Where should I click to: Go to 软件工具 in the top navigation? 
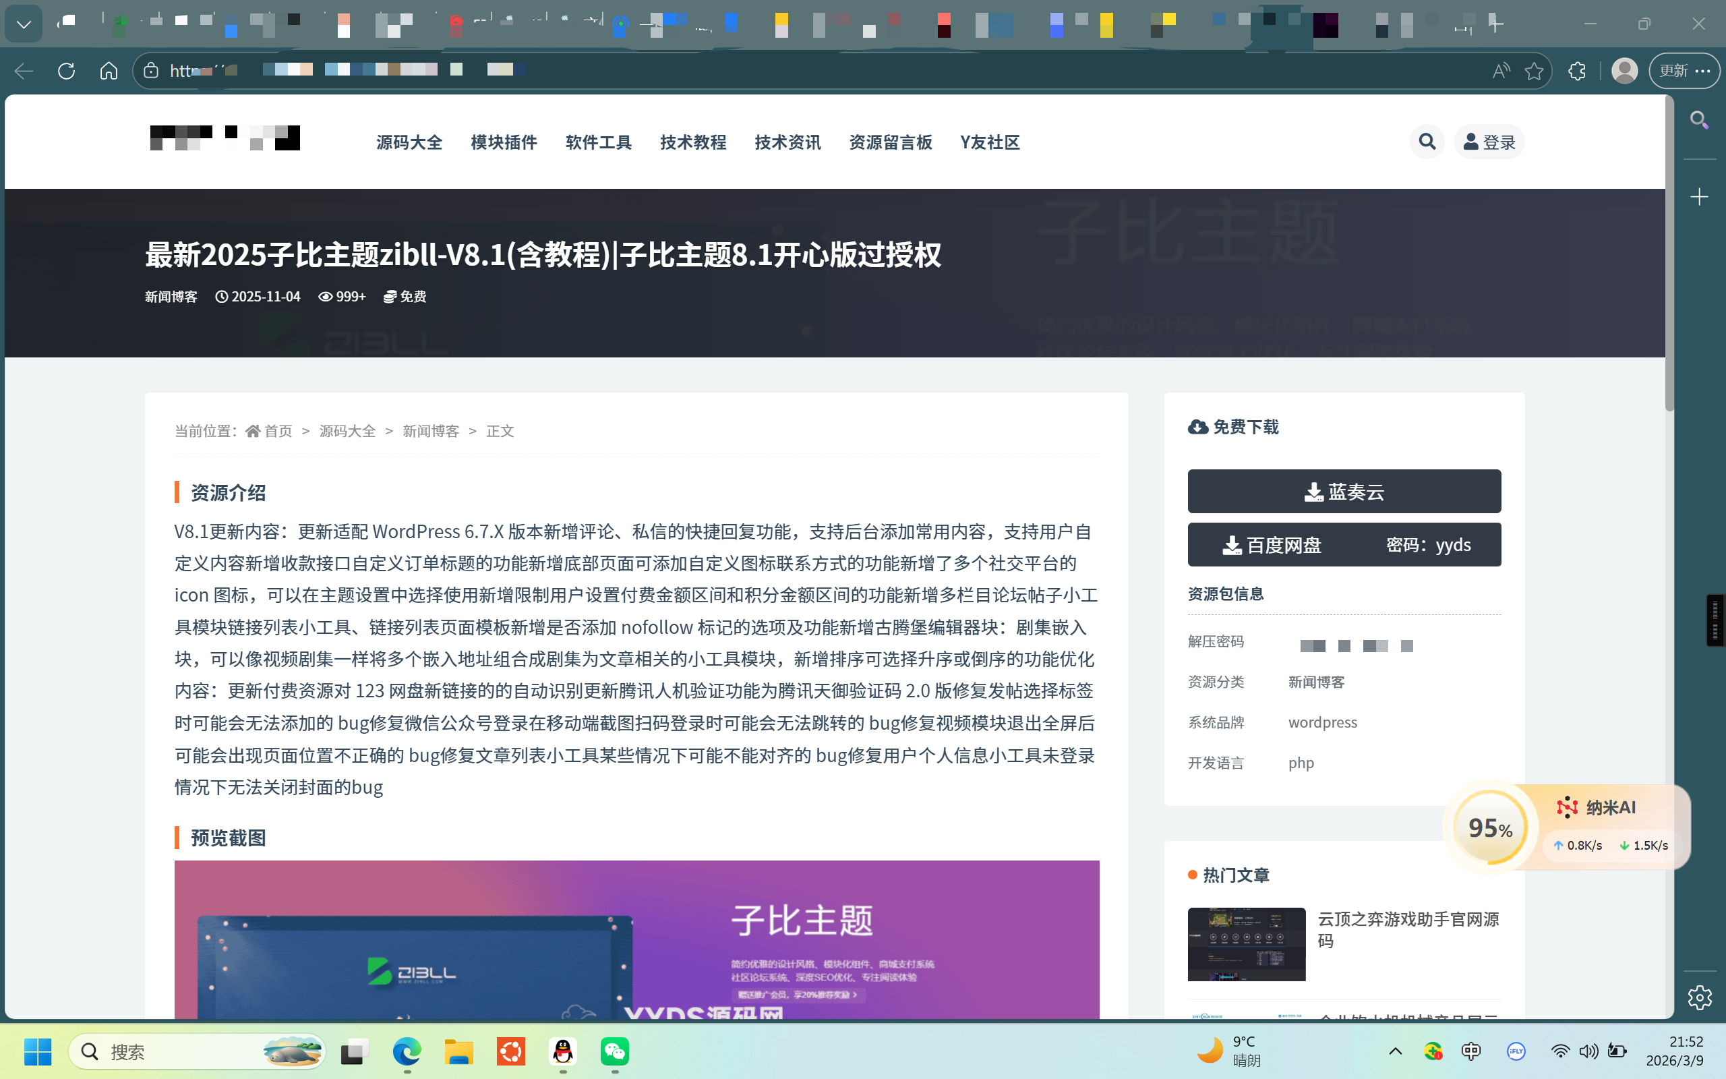coord(599,142)
